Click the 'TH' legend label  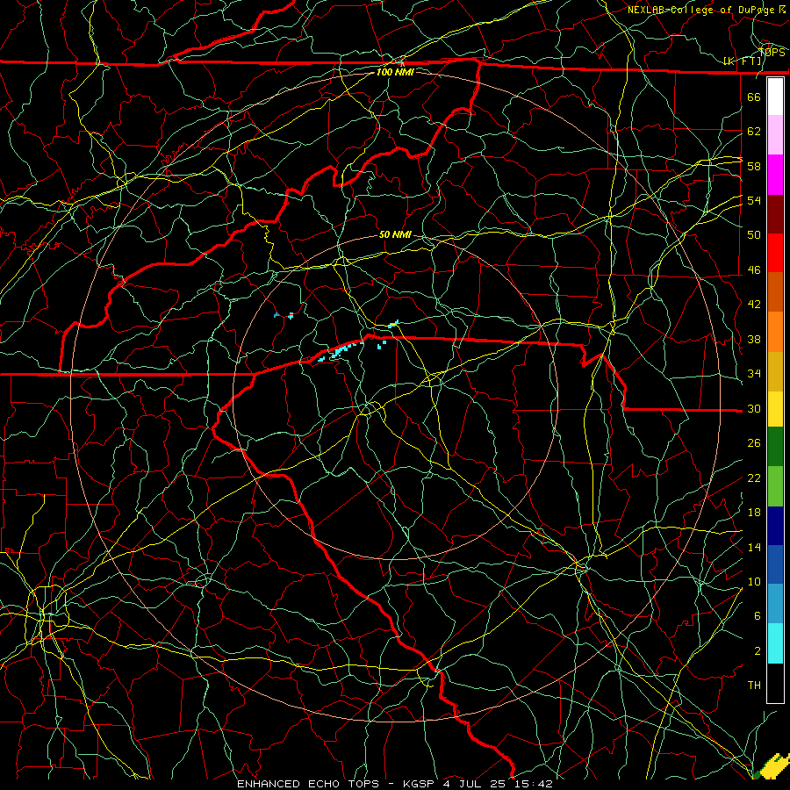point(754,686)
